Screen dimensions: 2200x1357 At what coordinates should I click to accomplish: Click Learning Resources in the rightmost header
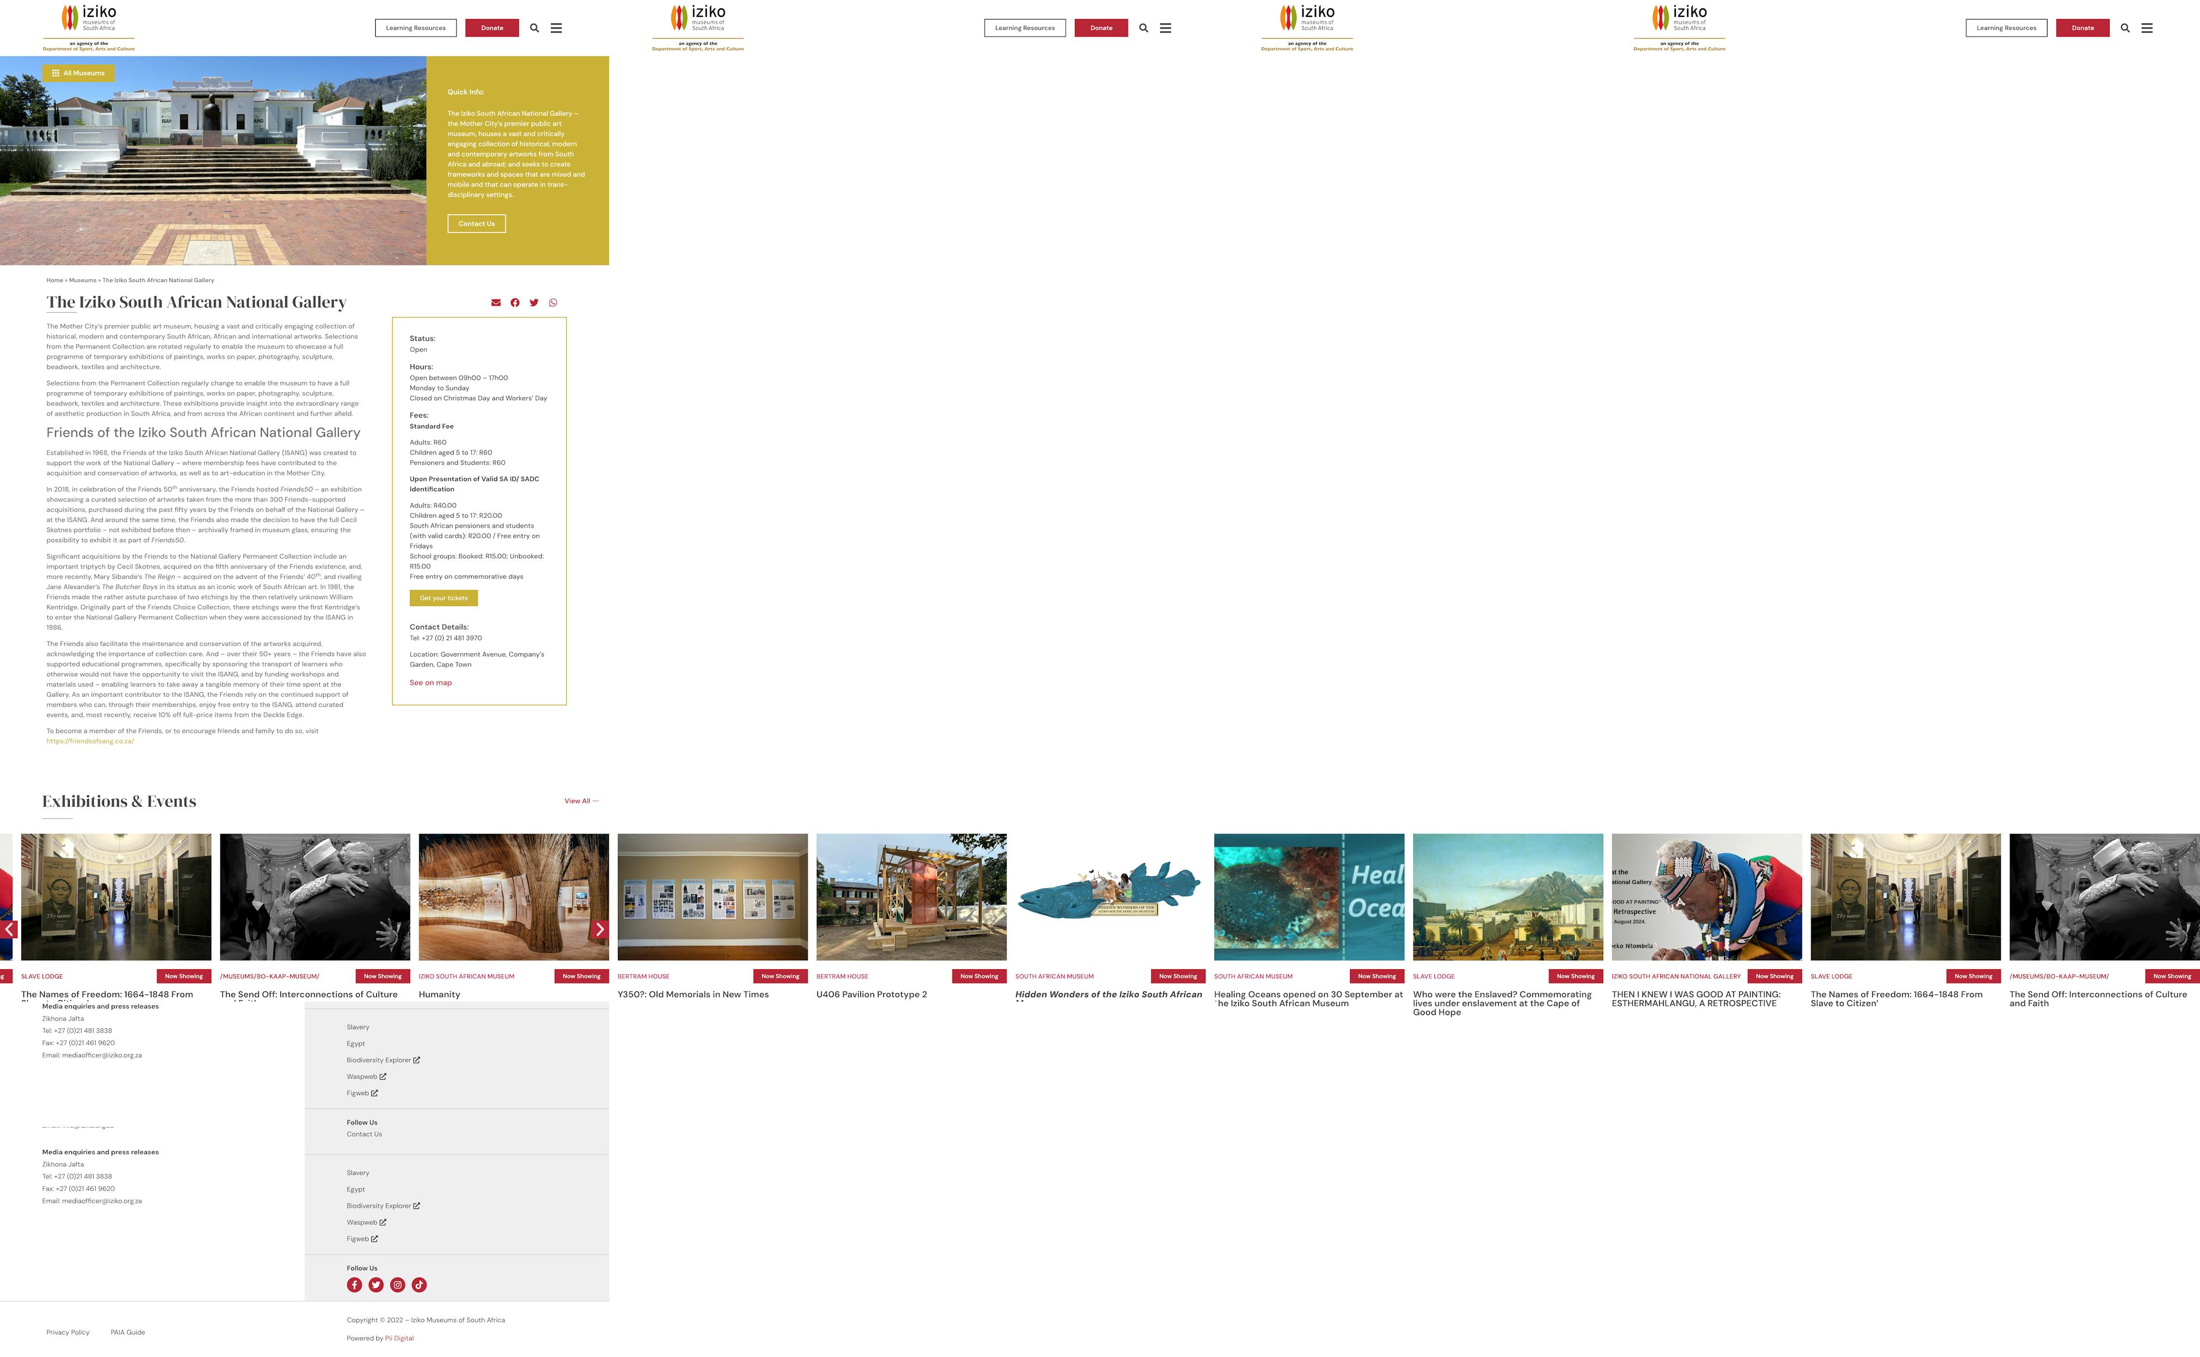(x=2006, y=28)
